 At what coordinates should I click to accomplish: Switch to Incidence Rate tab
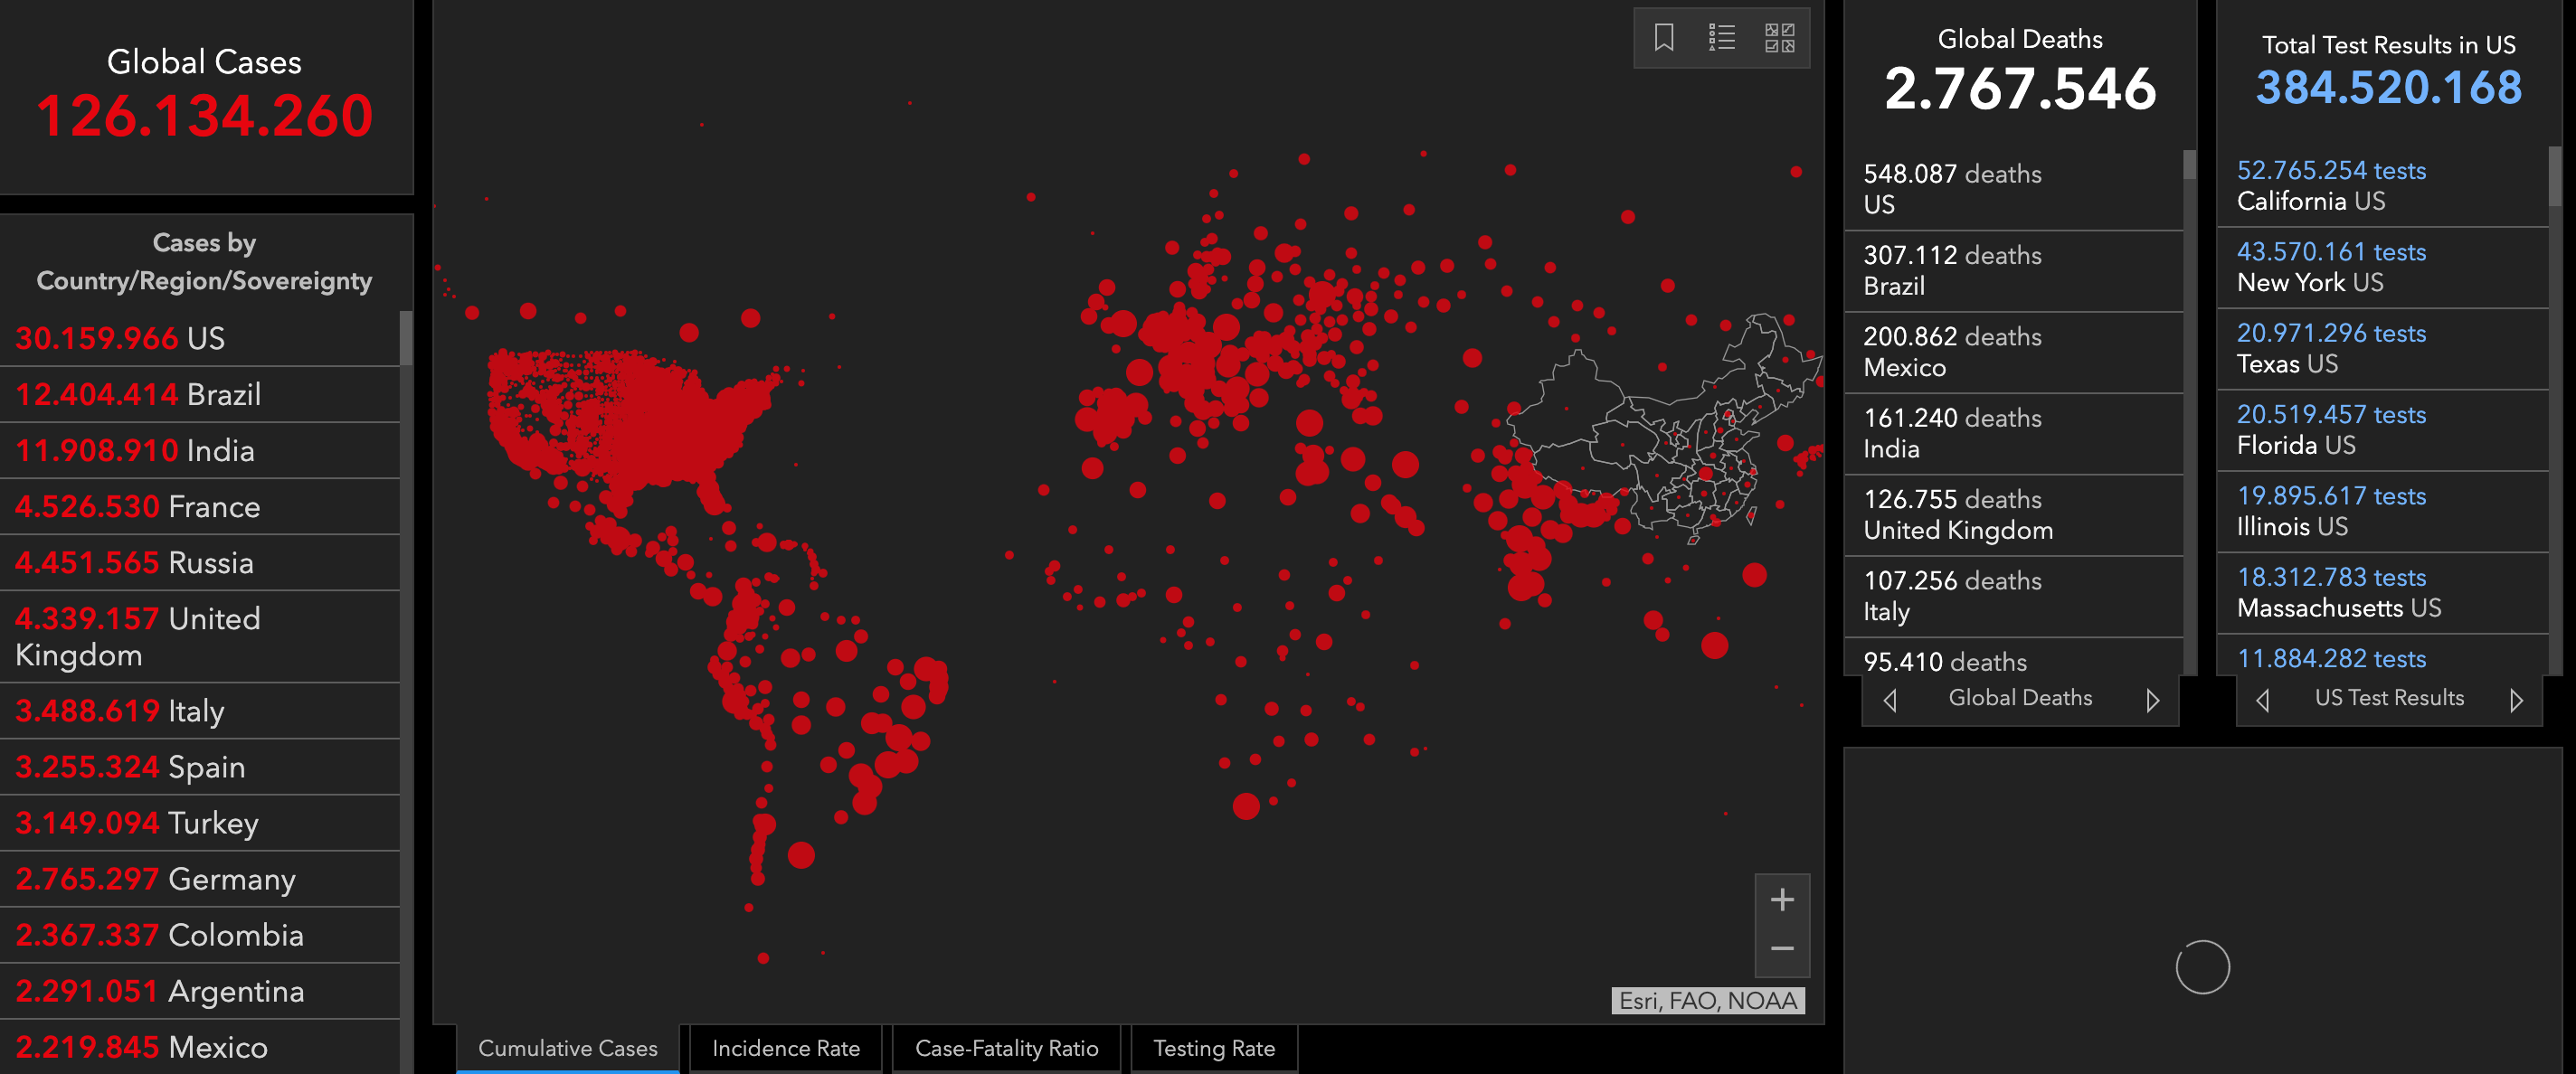785,1048
